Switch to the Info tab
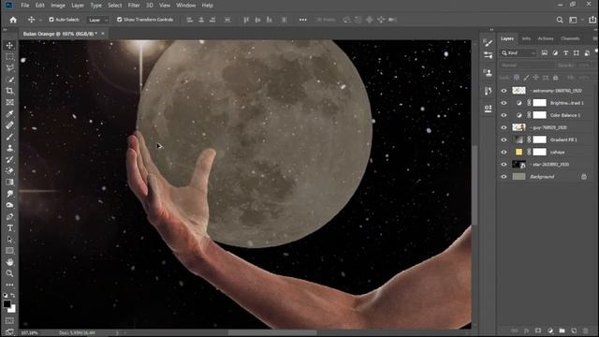Image resolution: width=599 pixels, height=337 pixels. (526, 38)
